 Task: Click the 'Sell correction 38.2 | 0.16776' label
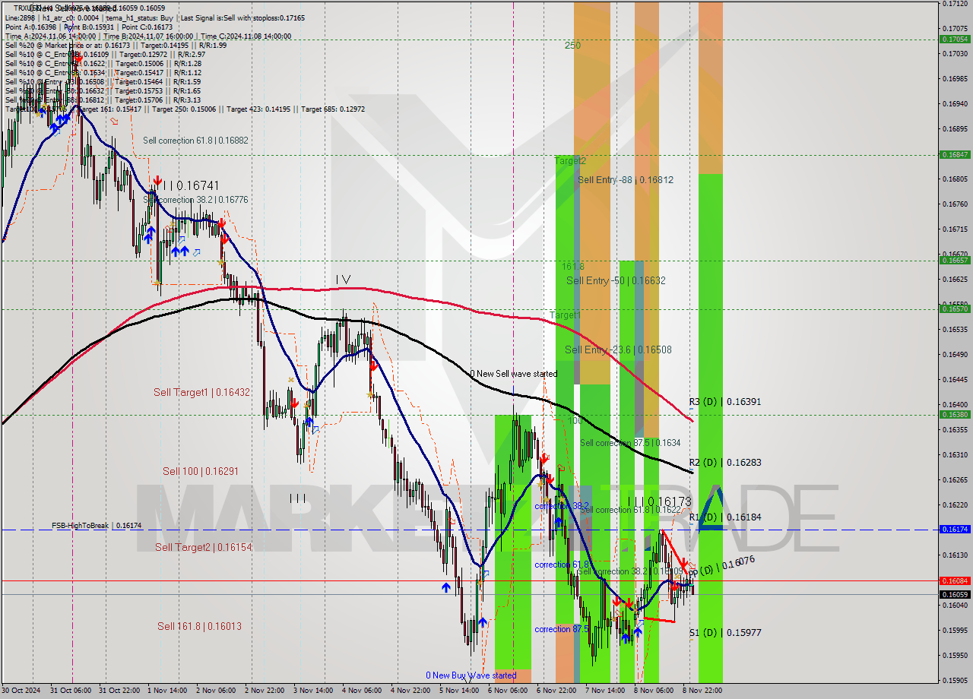pyautogui.click(x=195, y=200)
